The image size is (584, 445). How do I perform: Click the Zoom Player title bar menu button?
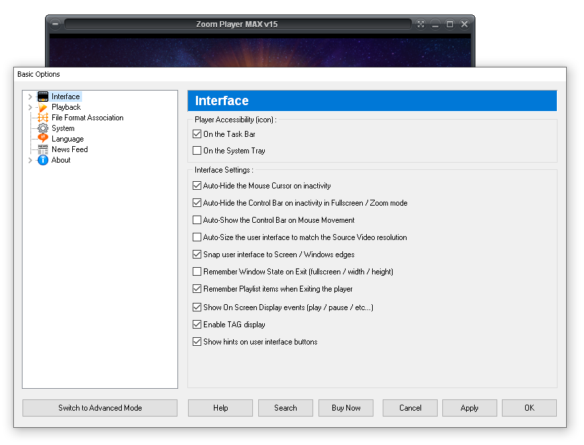pos(55,24)
